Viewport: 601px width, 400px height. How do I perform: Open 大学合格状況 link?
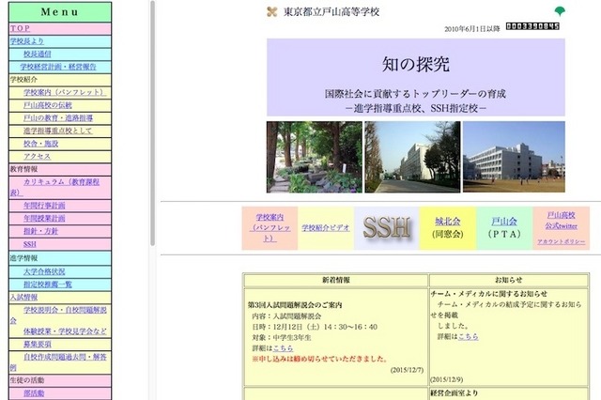pyautogui.click(x=44, y=271)
